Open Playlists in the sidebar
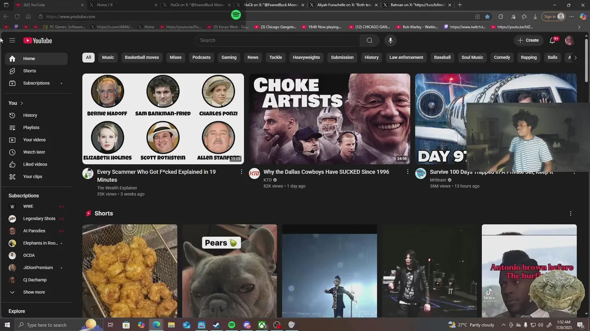This screenshot has width=590, height=331. [36, 127]
